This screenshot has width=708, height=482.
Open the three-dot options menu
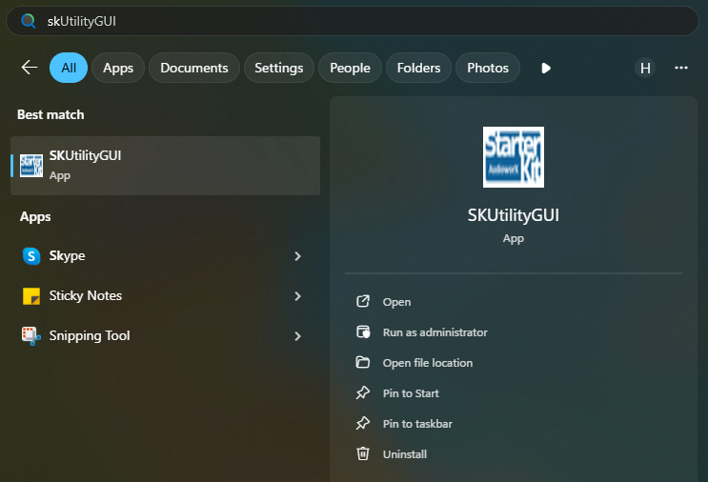pyautogui.click(x=681, y=68)
